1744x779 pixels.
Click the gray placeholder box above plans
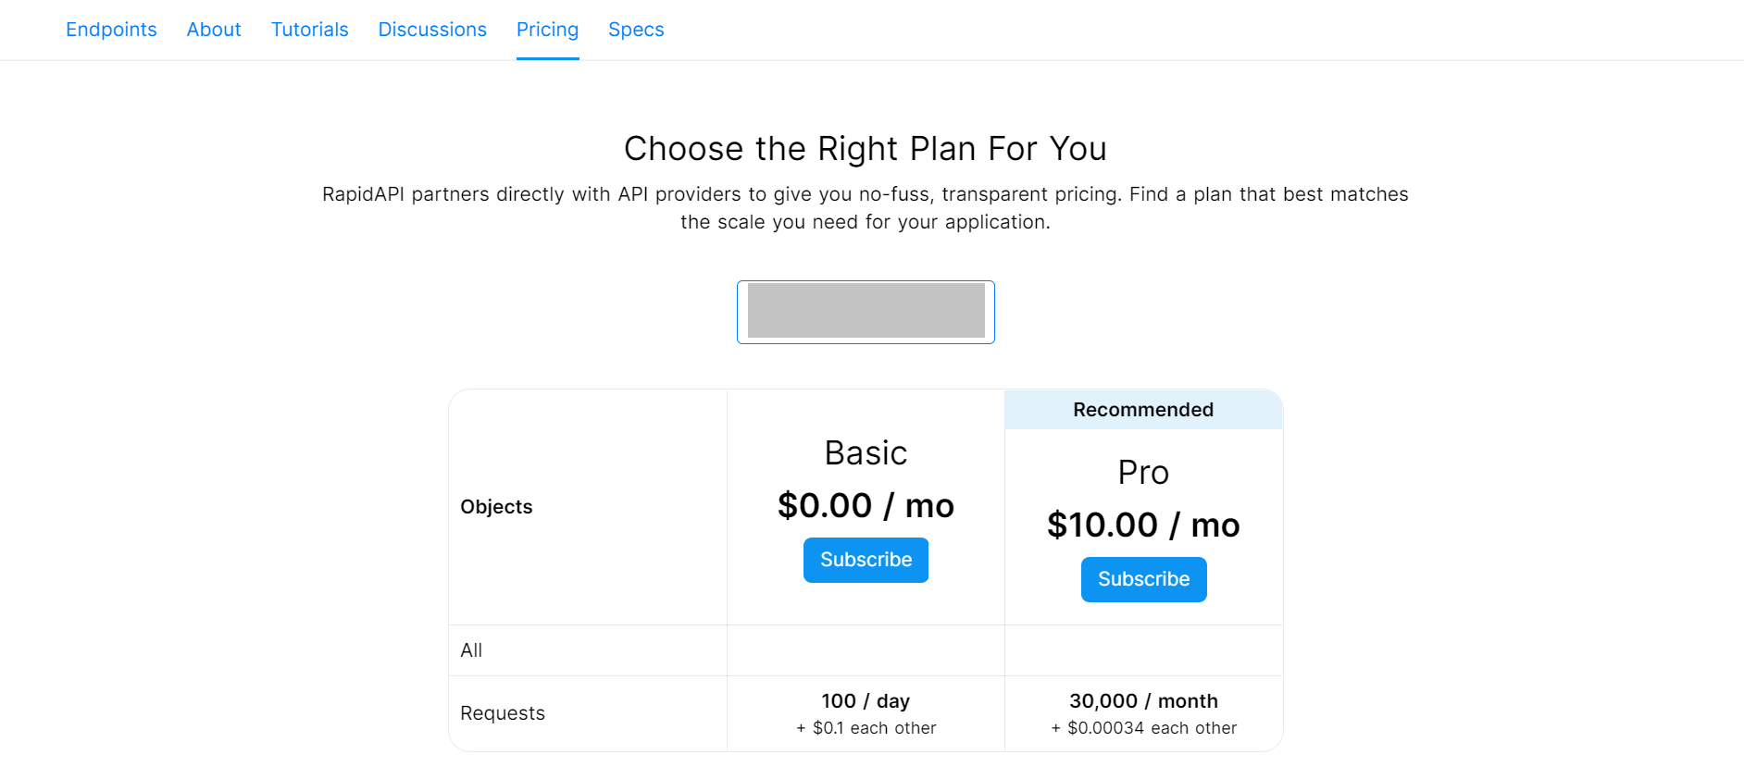pos(866,312)
